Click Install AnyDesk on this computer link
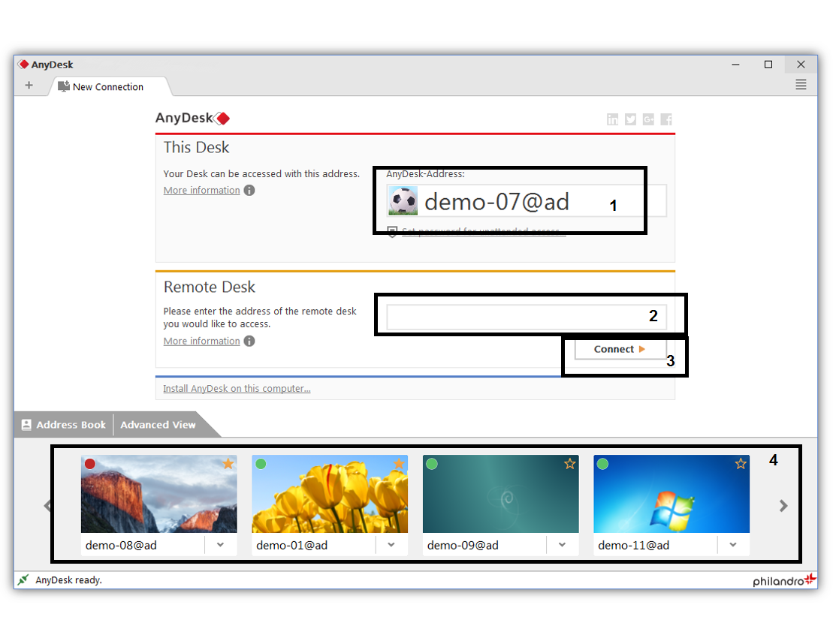The width and height of the screenshot is (833, 638). point(237,389)
